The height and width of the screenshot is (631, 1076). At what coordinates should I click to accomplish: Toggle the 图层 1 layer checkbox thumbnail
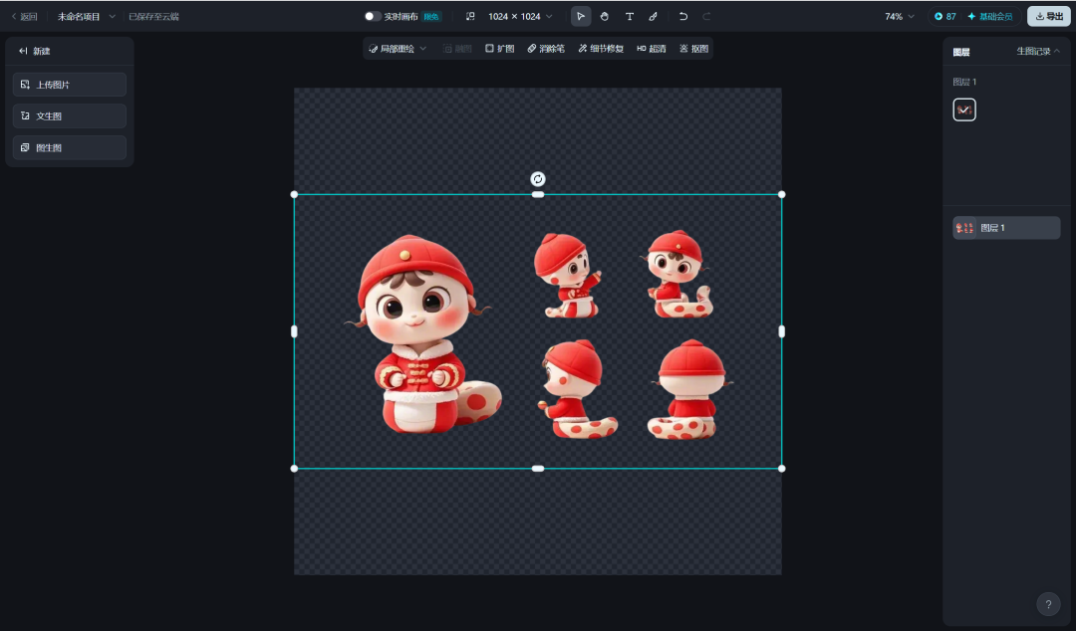coord(963,109)
